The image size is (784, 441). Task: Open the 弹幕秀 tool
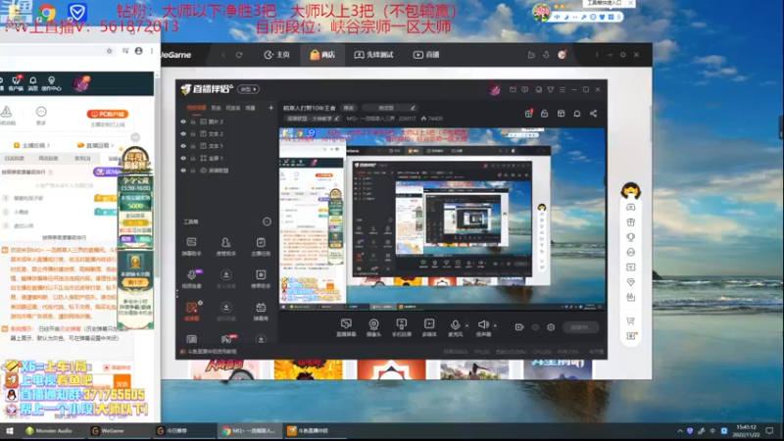pos(261,311)
